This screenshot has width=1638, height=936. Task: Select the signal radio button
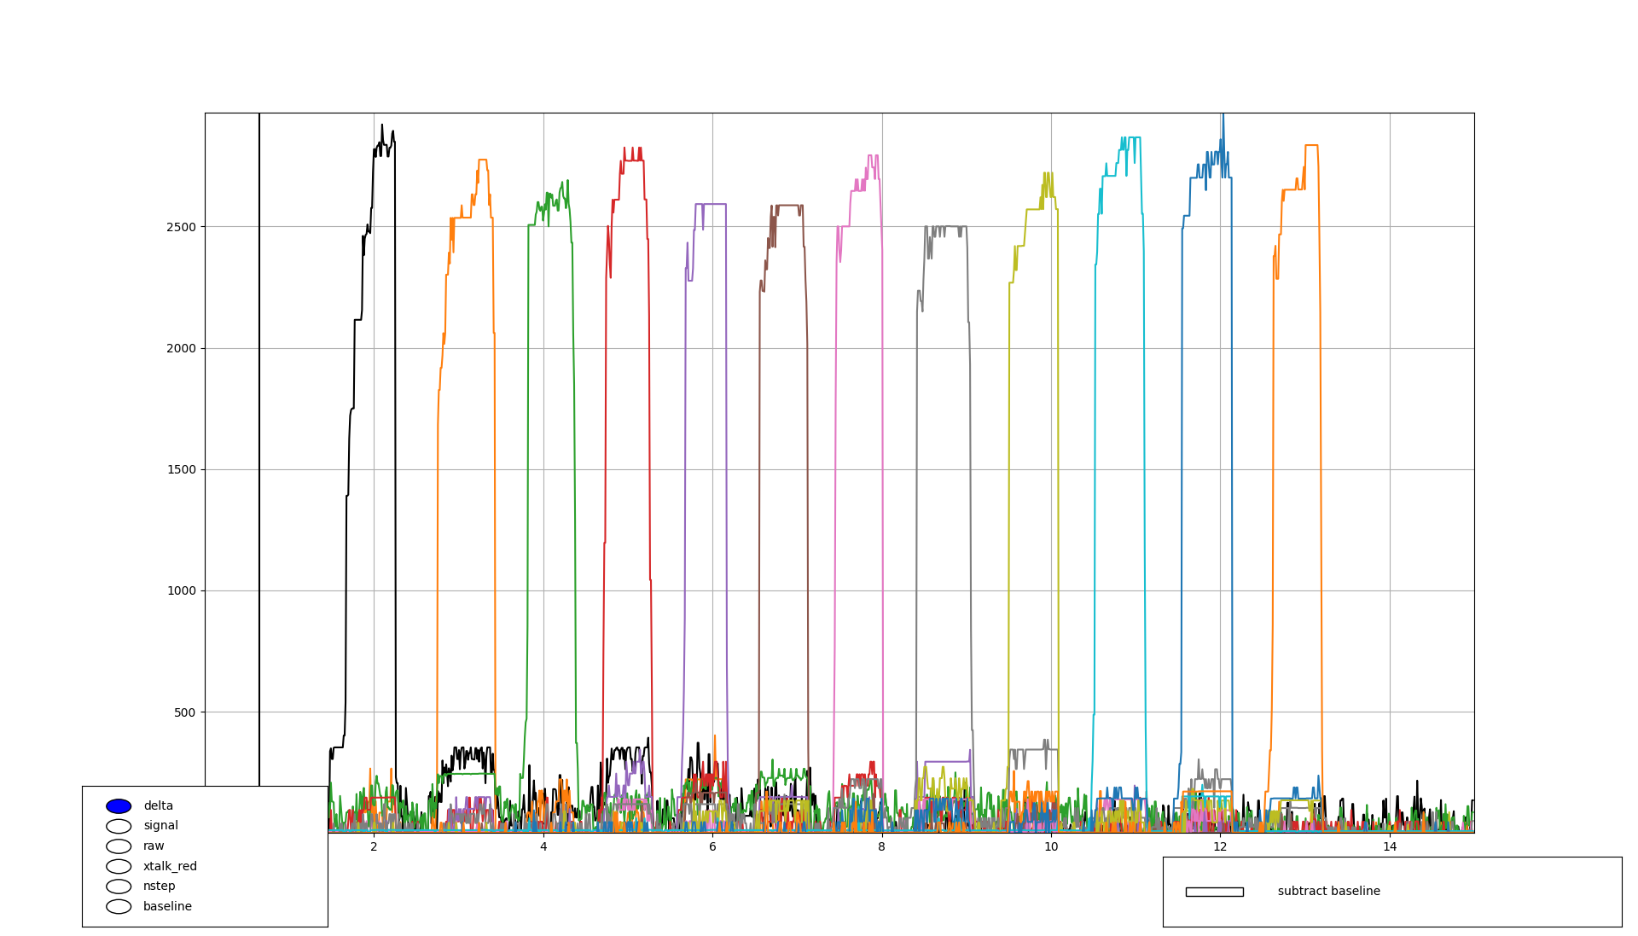(119, 826)
